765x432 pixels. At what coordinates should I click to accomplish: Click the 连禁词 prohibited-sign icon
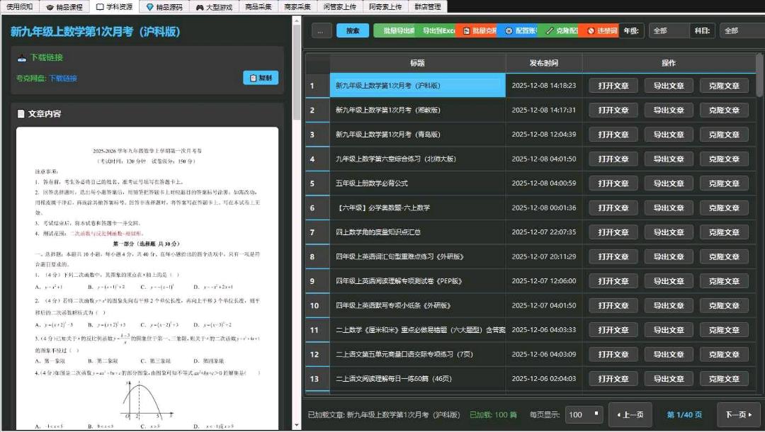(x=589, y=30)
